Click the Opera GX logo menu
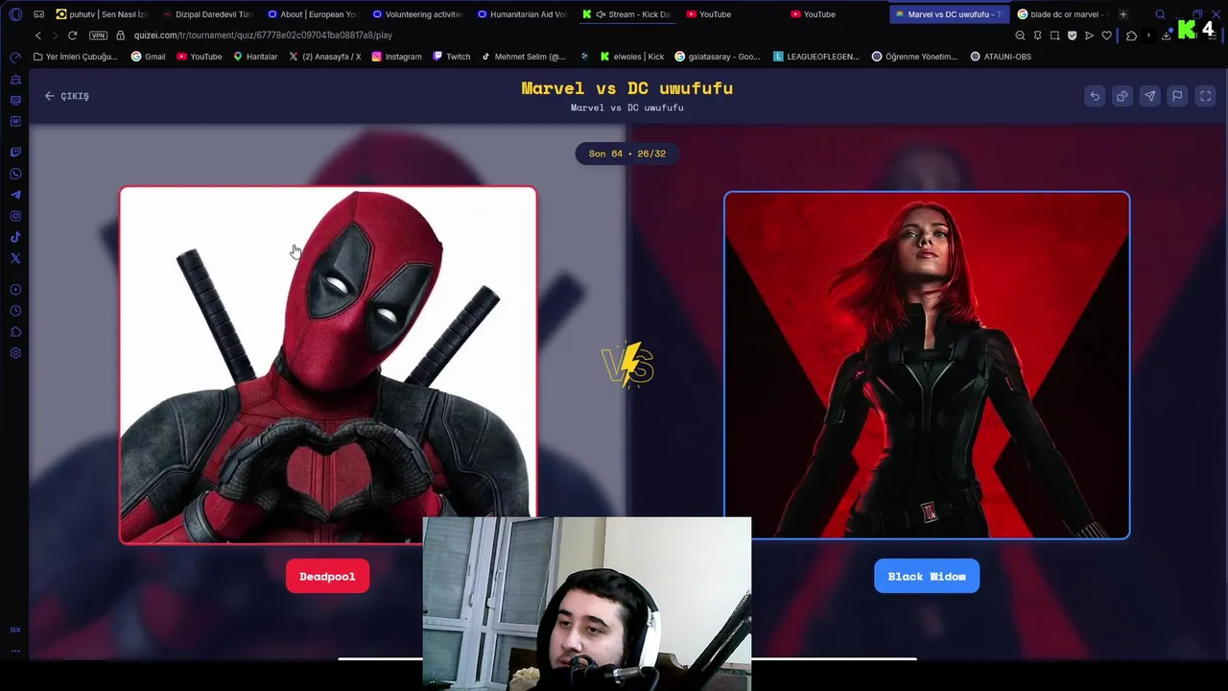 click(15, 14)
